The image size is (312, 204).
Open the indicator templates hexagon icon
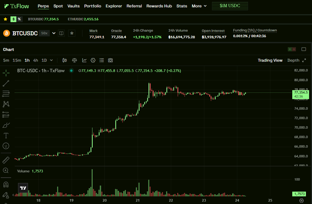pos(93,60)
